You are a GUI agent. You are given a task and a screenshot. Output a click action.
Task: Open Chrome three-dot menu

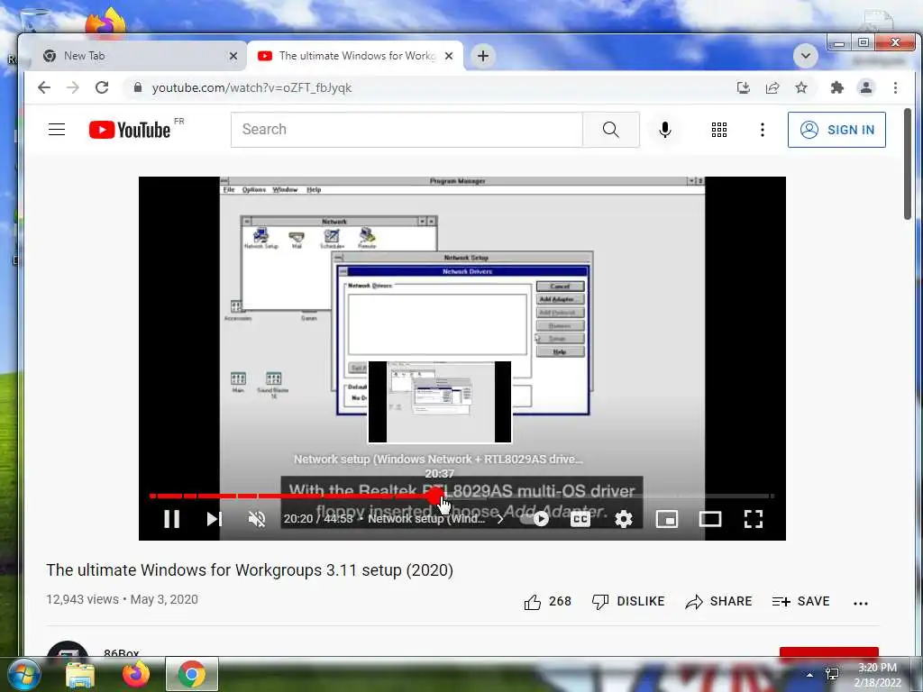895,87
